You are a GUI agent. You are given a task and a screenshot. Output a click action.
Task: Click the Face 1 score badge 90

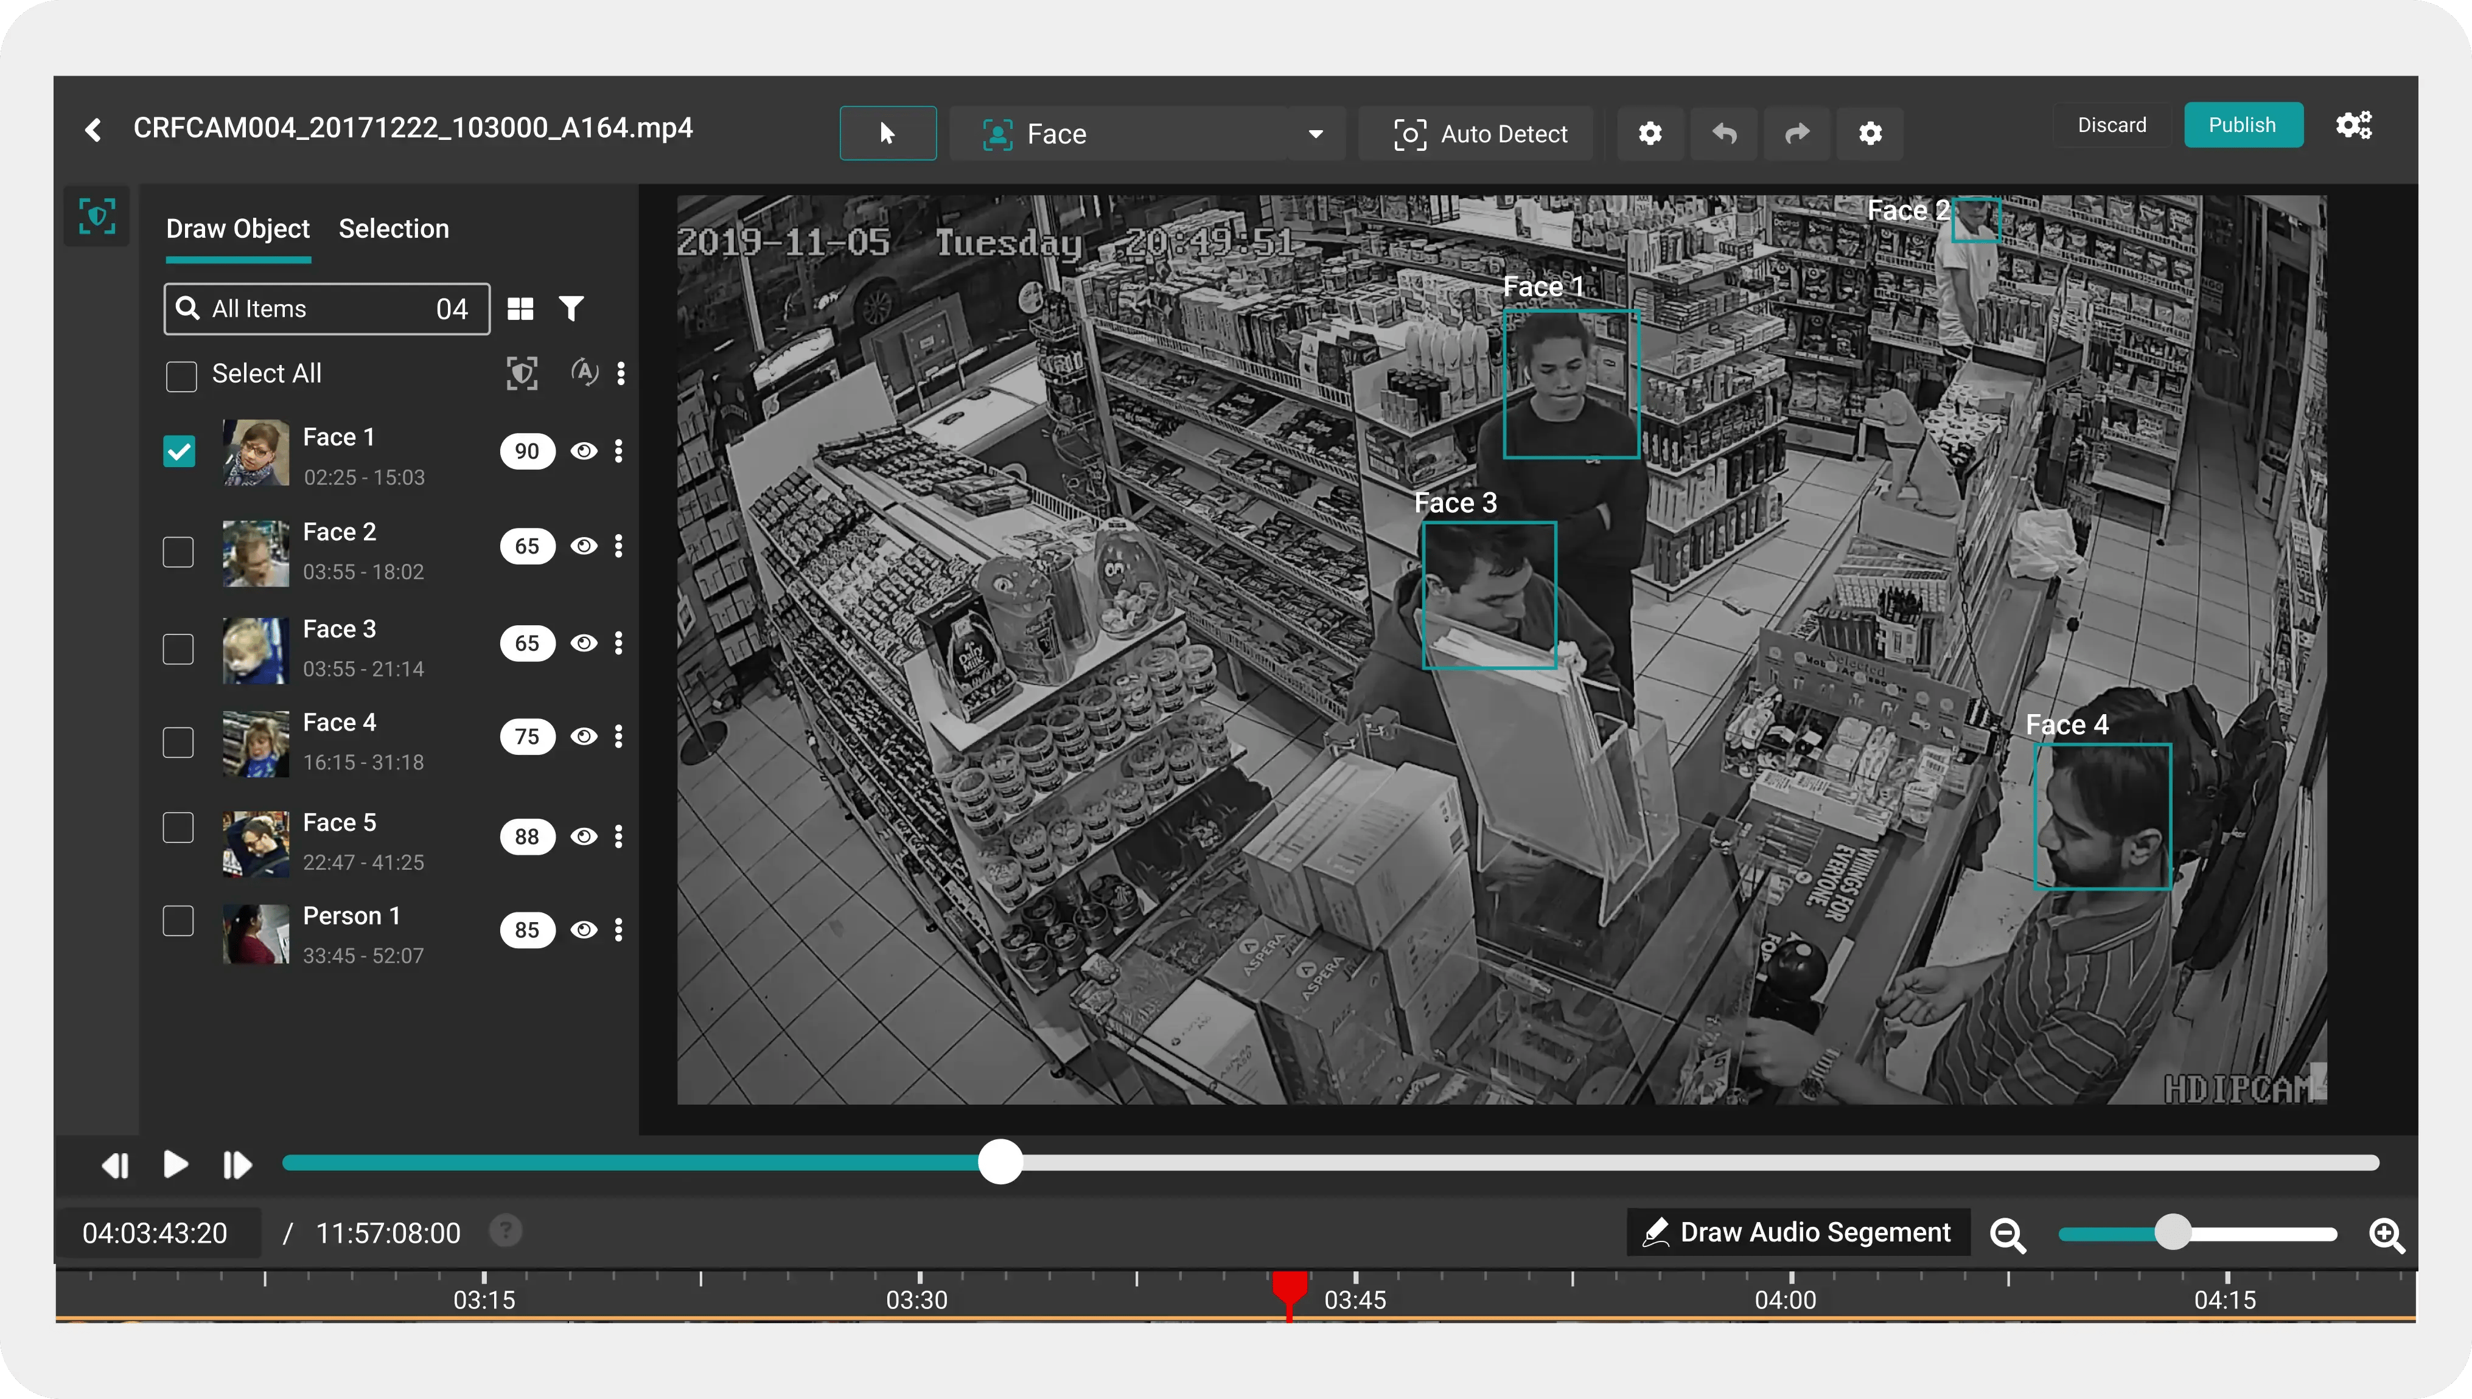tap(526, 451)
